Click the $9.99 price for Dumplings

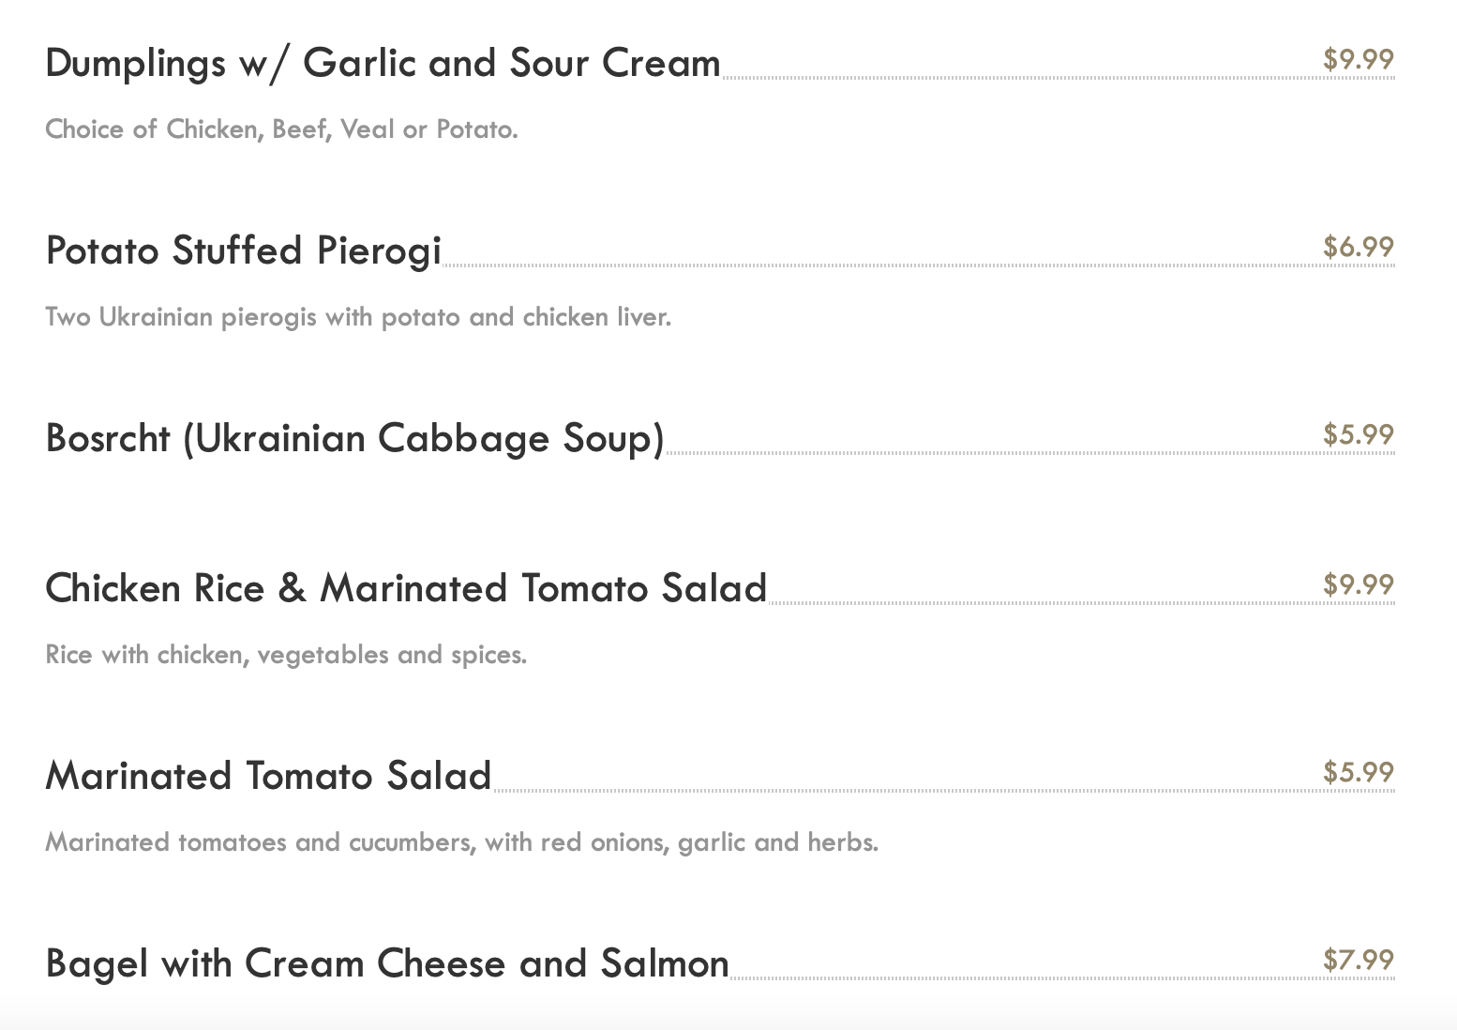click(x=1359, y=60)
